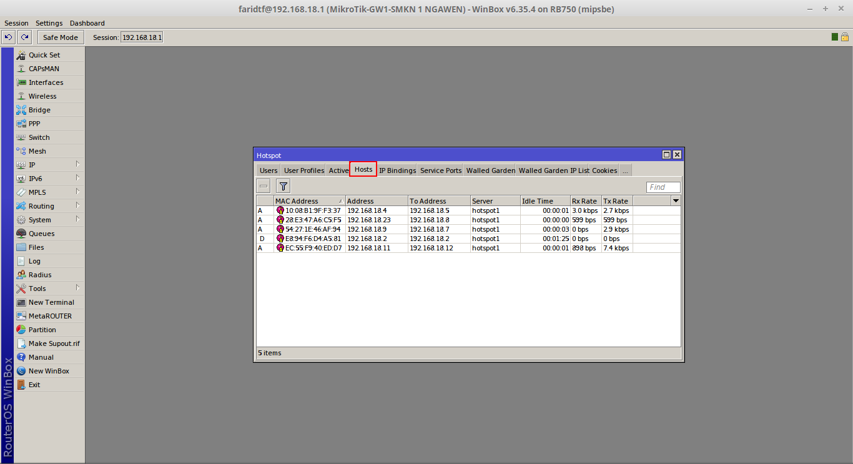The height and width of the screenshot is (464, 853).
Task: Open the Dashboard menu
Action: [87, 23]
